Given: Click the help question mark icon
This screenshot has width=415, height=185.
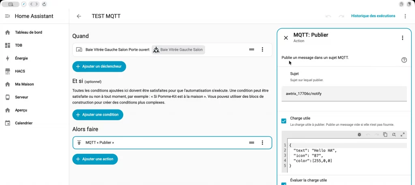Looking at the screenshot, I should [x=404, y=60].
